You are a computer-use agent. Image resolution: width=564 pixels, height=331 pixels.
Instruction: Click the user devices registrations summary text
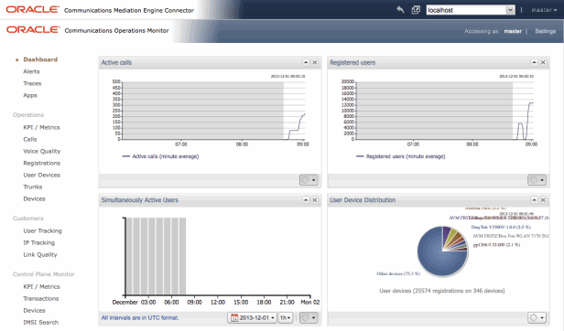[441, 291]
